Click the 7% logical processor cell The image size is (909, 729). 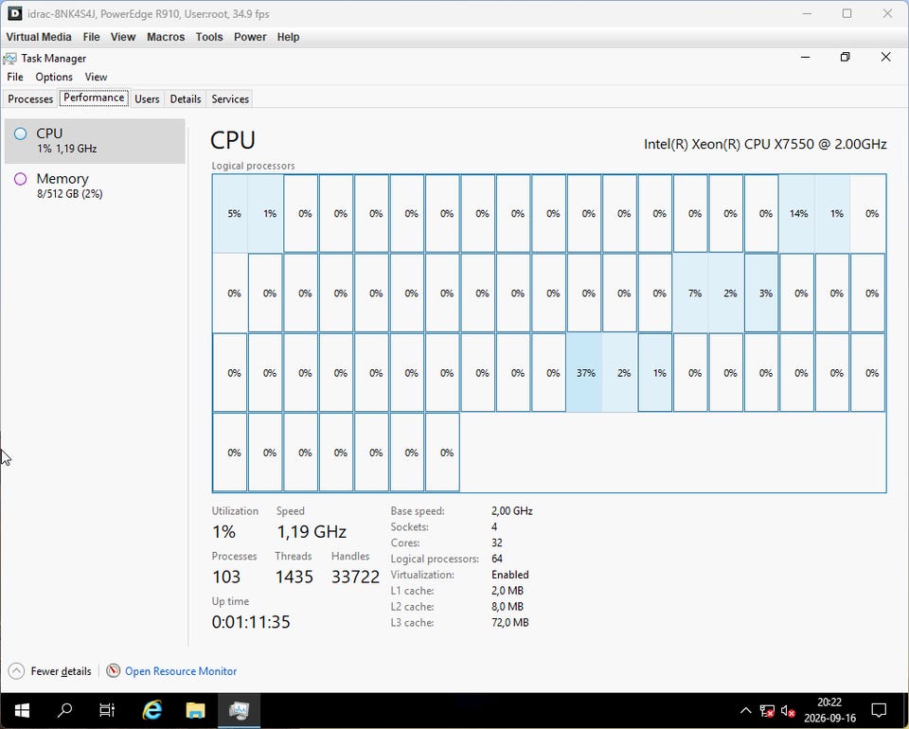point(691,293)
